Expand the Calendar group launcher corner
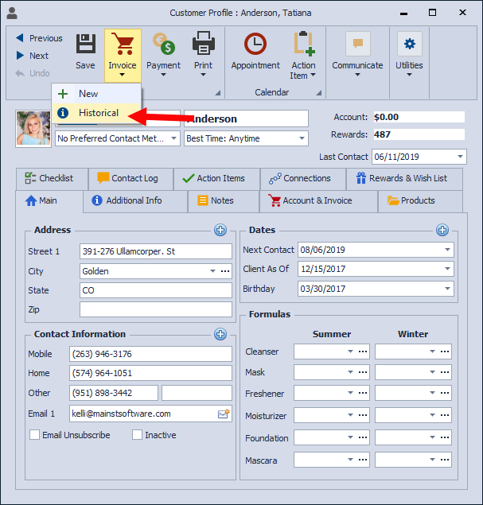The width and height of the screenshot is (483, 505). point(318,93)
